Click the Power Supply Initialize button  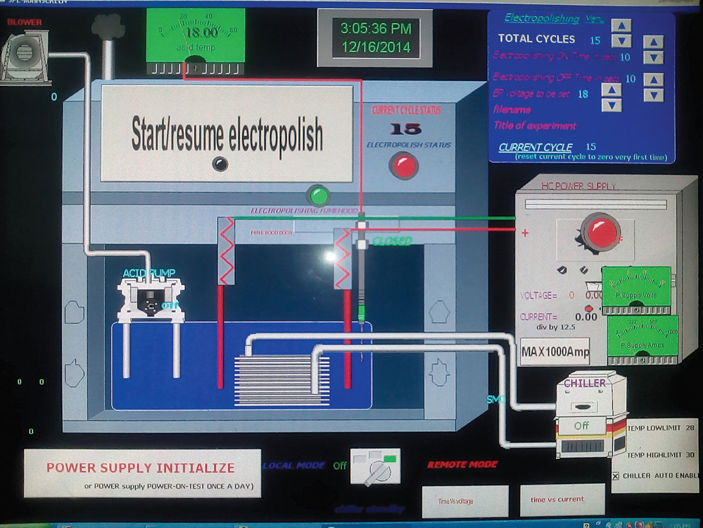tap(142, 473)
